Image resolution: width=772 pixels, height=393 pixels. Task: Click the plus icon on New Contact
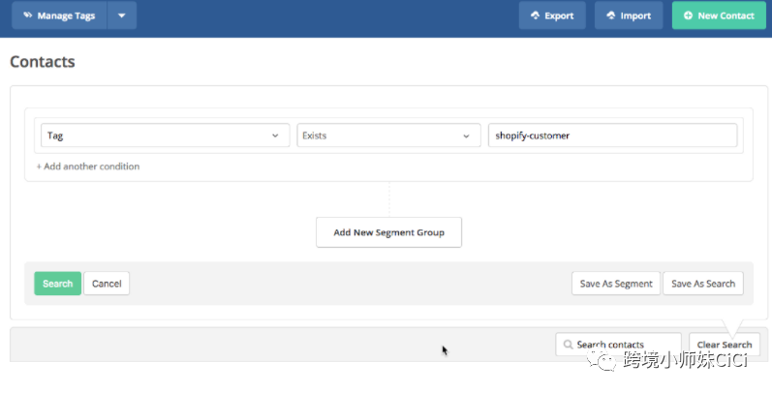[688, 15]
